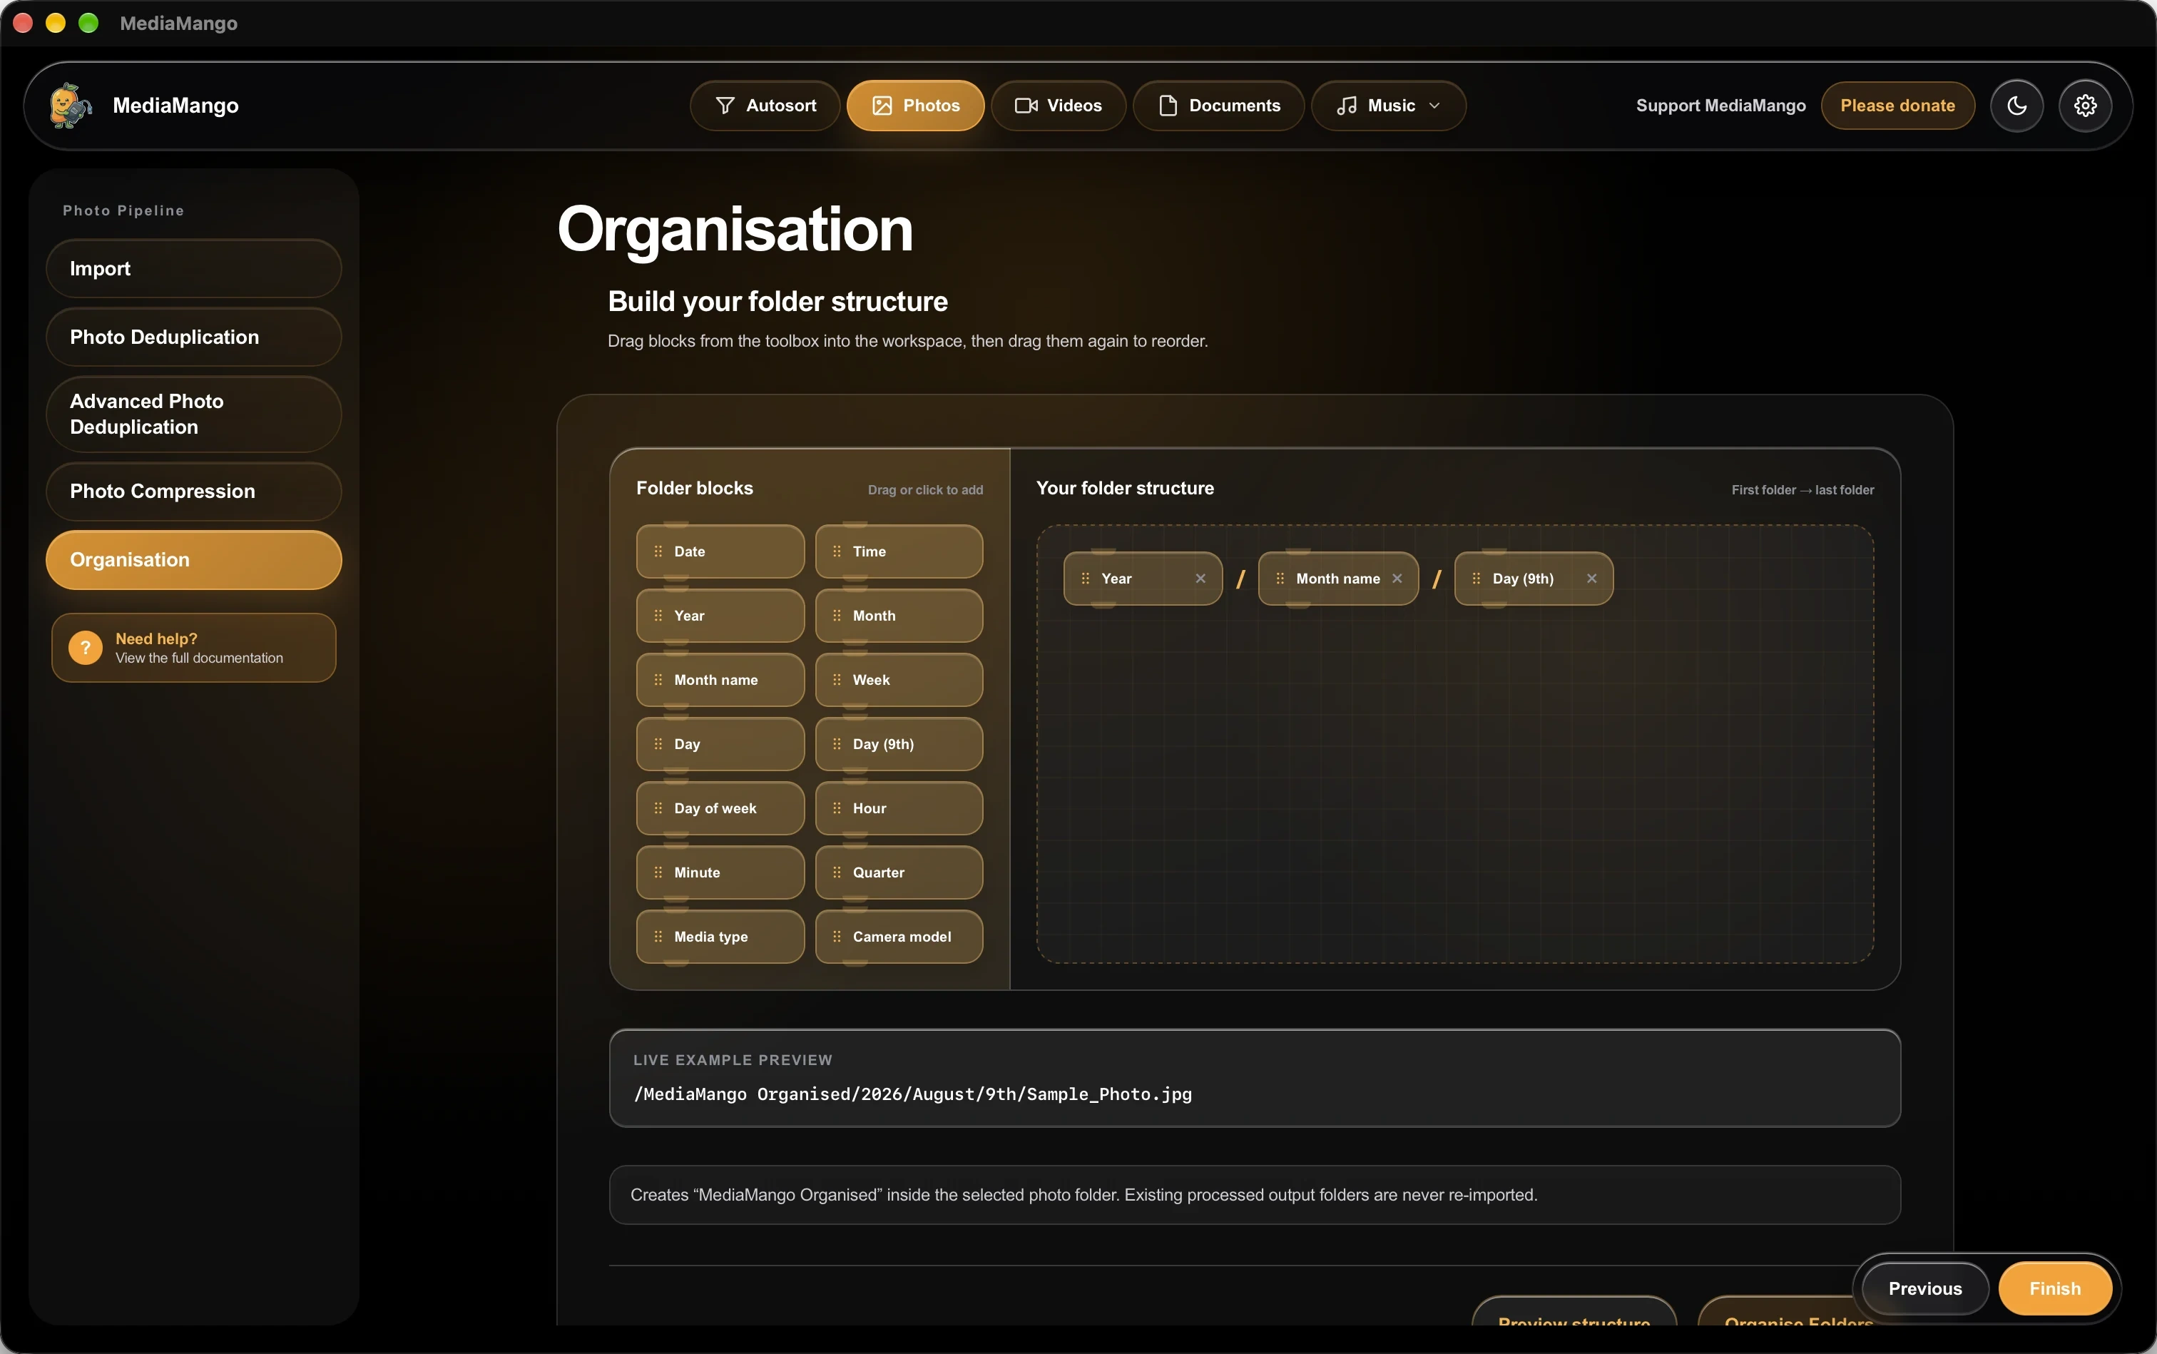Add the Camera model folder block
The image size is (2157, 1354).
point(899,937)
